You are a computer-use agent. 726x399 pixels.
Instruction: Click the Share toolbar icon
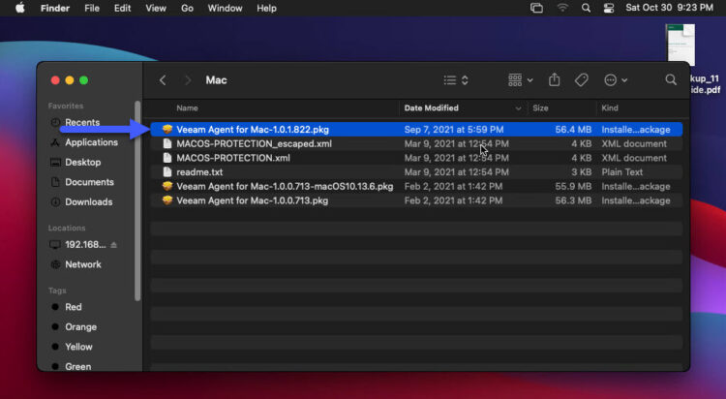coord(555,79)
